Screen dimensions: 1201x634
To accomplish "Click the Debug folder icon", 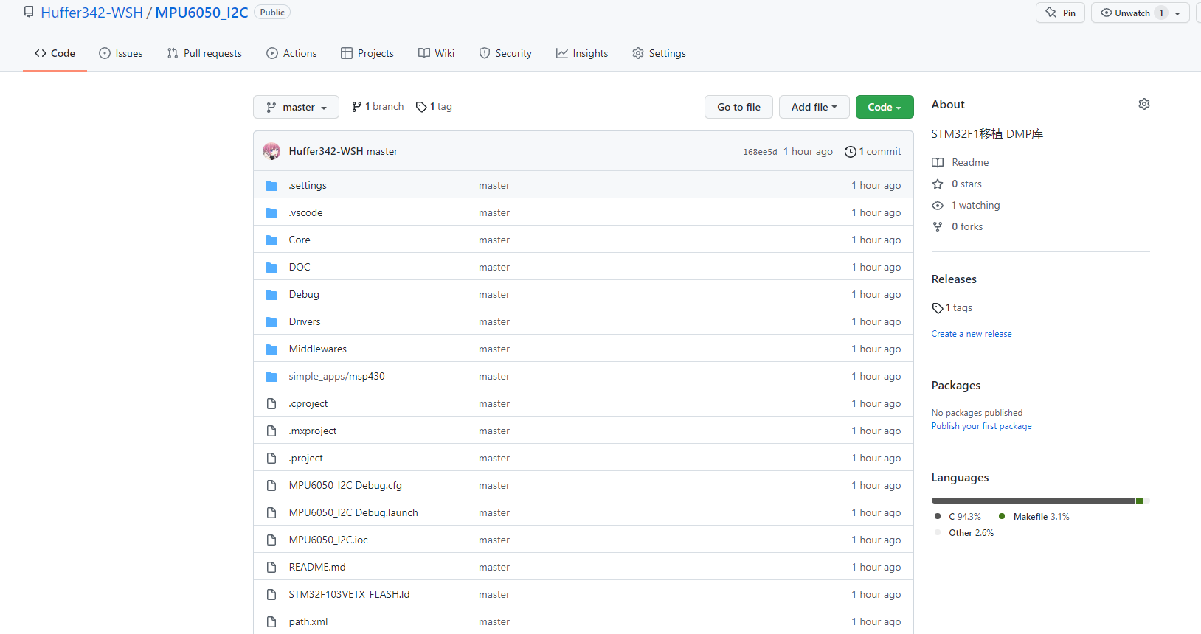I will pos(271,295).
